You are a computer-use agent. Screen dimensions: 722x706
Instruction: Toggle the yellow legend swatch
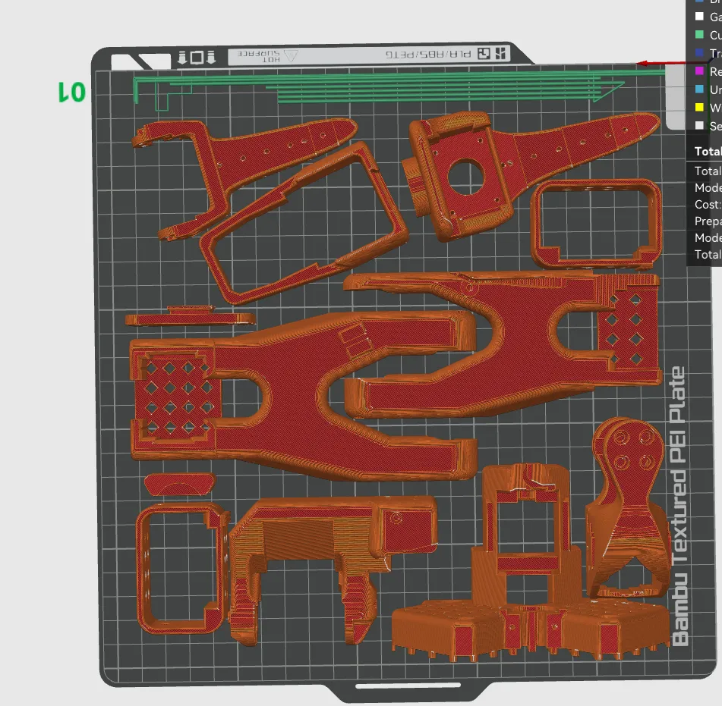tap(699, 108)
